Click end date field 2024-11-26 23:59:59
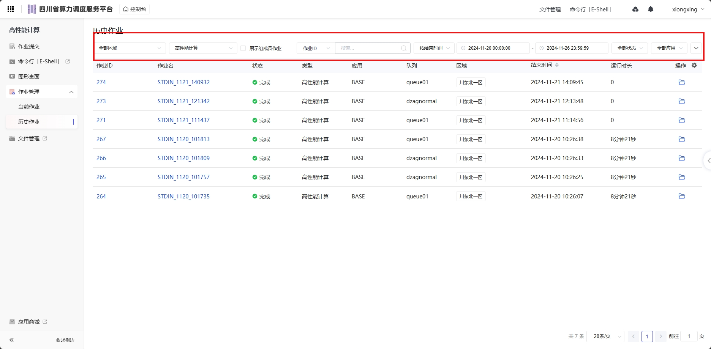 click(x=572, y=48)
